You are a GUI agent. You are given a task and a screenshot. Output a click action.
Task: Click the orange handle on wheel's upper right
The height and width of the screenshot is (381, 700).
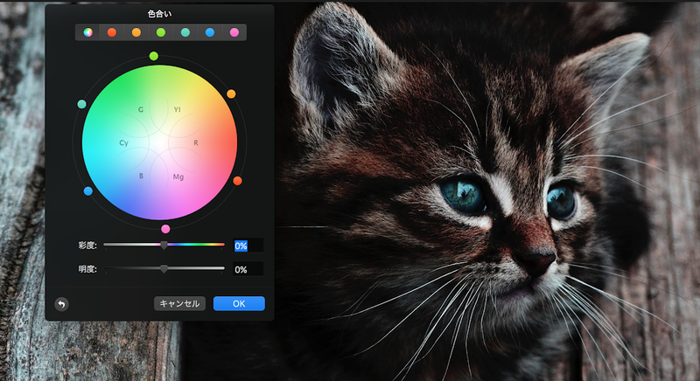(231, 94)
